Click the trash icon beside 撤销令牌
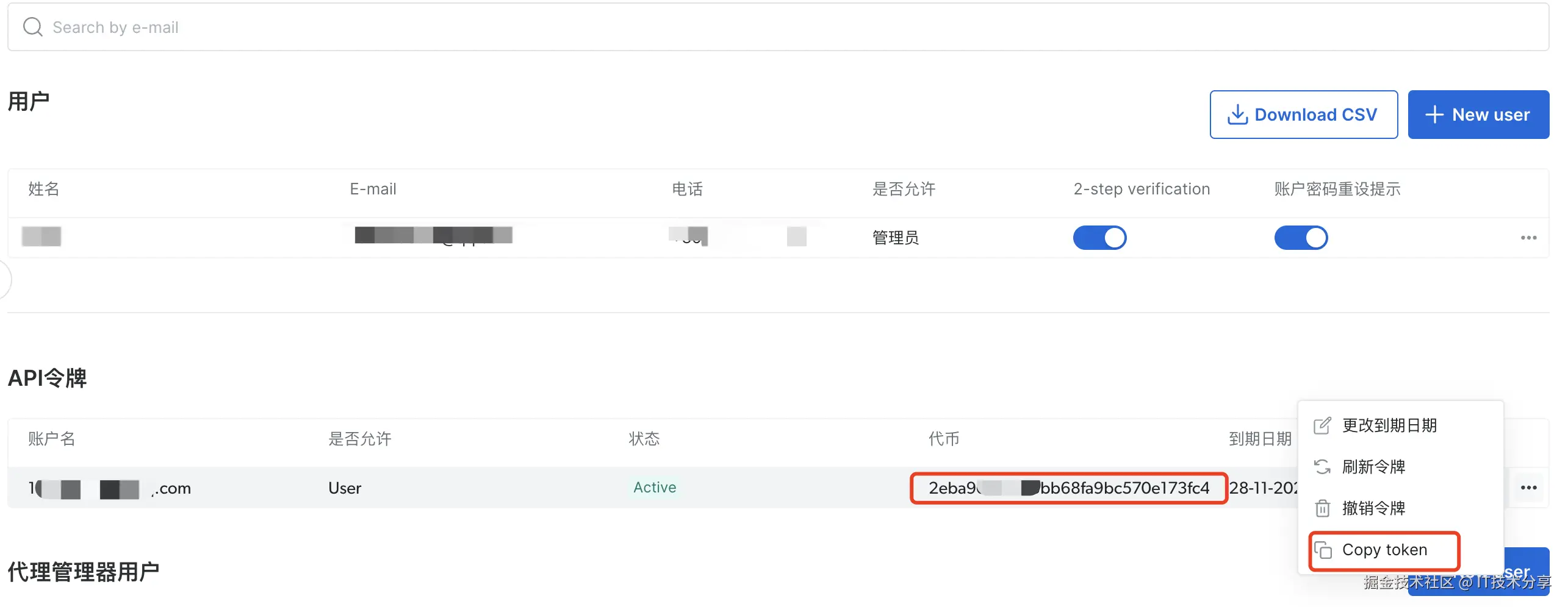Viewport: 1568px width, 607px height. [x=1322, y=508]
